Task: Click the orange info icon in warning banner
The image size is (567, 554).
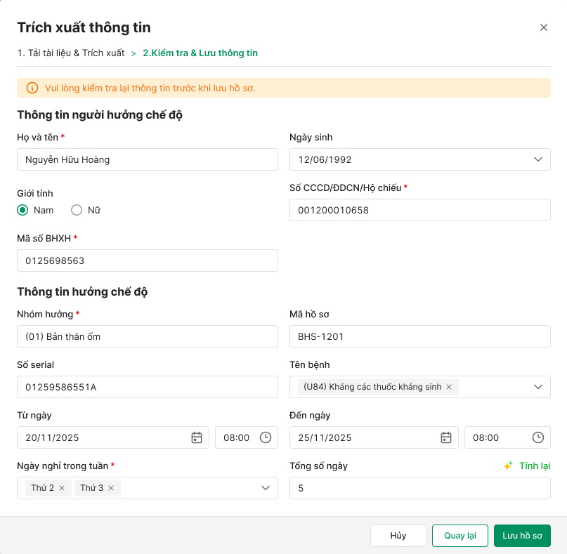Action: pyautogui.click(x=32, y=88)
